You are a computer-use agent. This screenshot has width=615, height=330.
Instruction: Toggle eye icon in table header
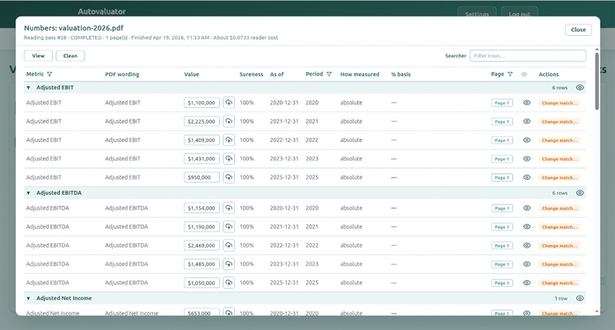tap(524, 74)
